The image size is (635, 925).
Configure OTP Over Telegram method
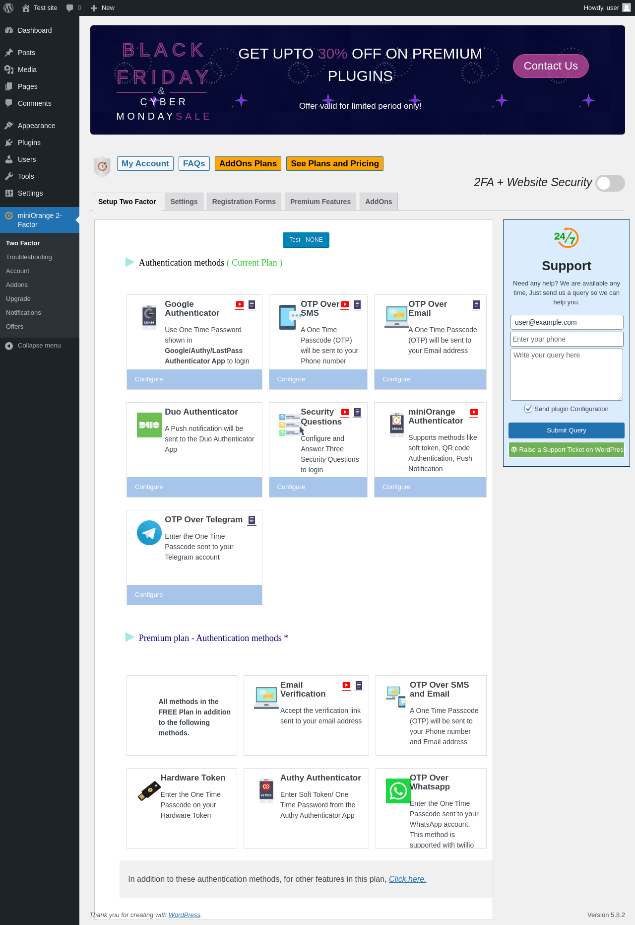point(194,595)
